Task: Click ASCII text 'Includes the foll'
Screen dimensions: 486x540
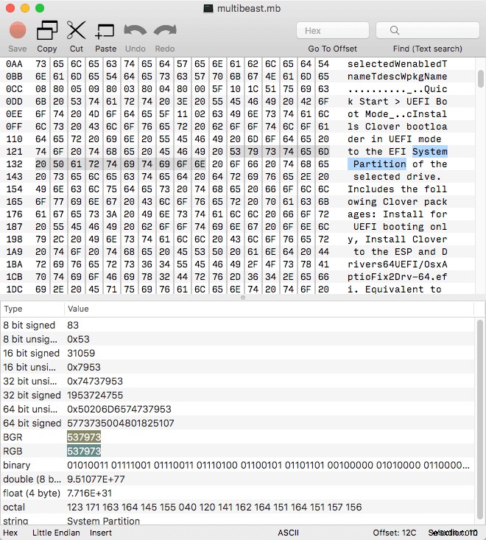Action: (x=397, y=189)
